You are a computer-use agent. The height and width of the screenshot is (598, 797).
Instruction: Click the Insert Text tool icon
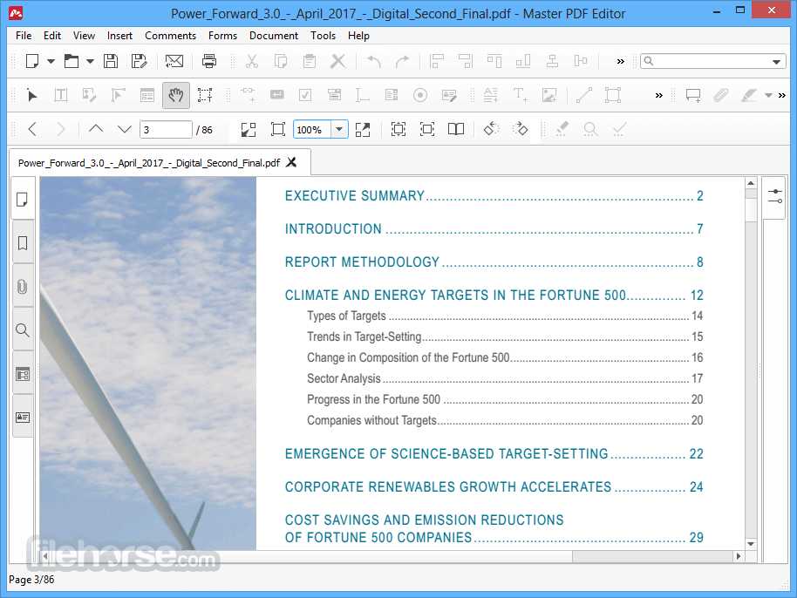(x=520, y=95)
